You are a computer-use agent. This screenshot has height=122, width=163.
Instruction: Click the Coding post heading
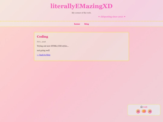43,37
